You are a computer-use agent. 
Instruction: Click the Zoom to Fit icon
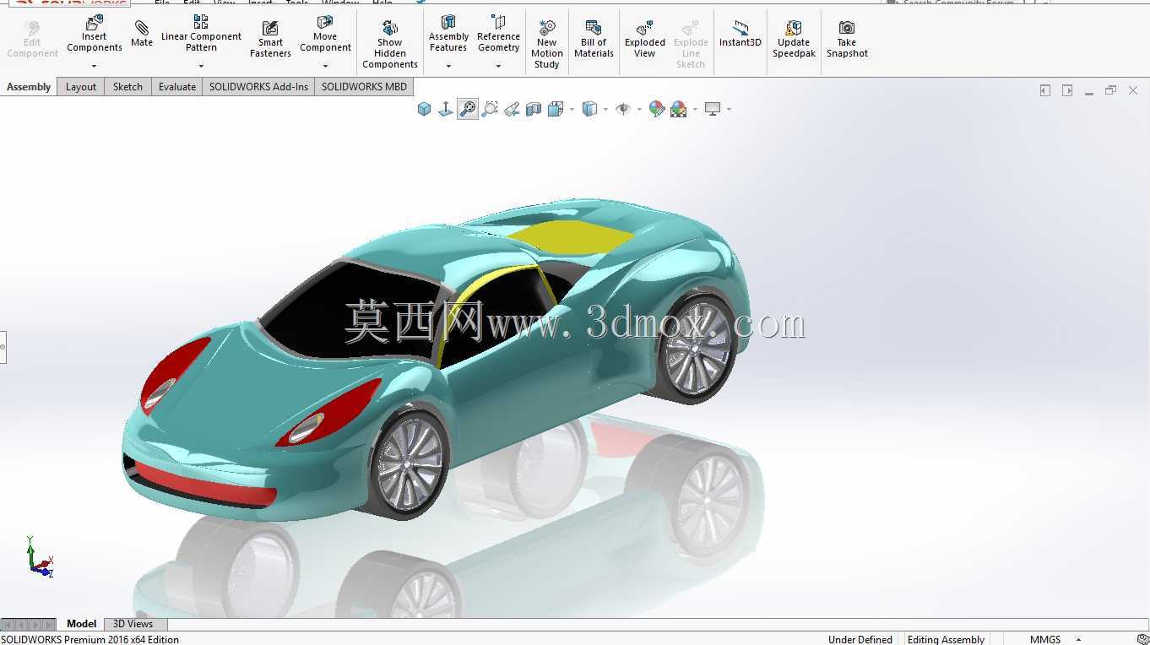[x=468, y=109]
